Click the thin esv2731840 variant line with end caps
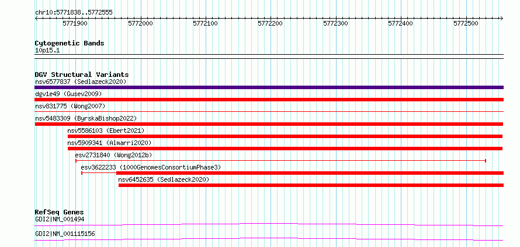The height and width of the screenshot is (247, 520). tap(280, 161)
